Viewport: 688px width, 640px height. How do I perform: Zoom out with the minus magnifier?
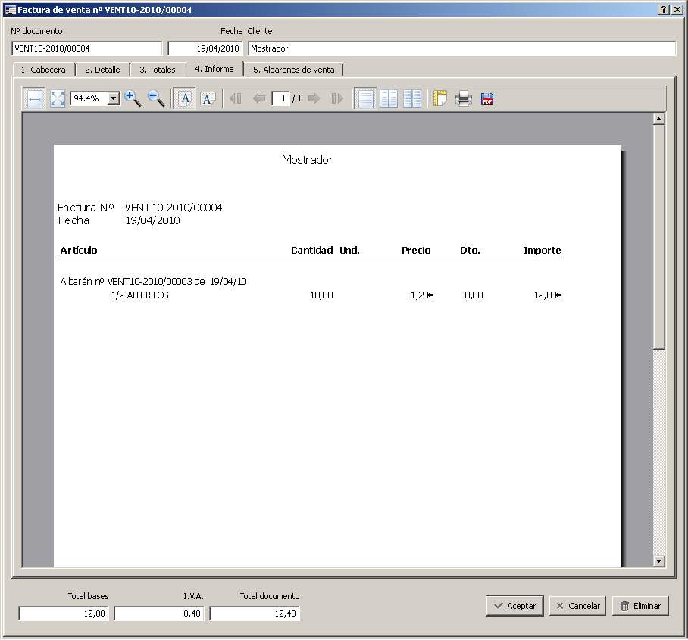[156, 98]
